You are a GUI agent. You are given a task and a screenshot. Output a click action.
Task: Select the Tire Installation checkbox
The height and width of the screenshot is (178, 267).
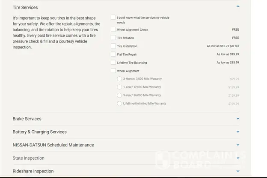(x=113, y=46)
